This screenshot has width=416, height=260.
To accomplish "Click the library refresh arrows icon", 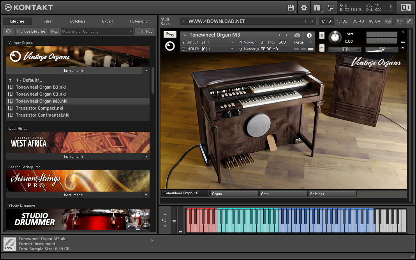I will pyautogui.click(x=8, y=31).
